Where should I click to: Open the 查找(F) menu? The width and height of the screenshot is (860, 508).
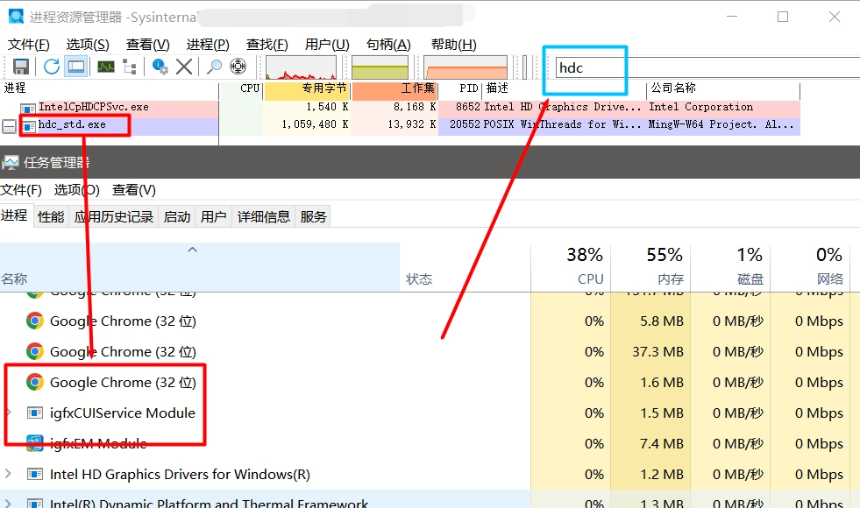[x=267, y=45]
